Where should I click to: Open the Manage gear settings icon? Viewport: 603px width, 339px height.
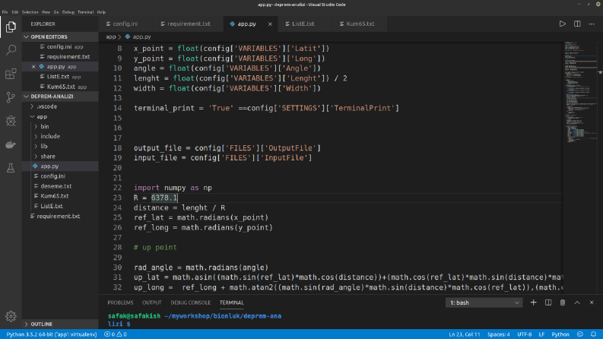11,316
